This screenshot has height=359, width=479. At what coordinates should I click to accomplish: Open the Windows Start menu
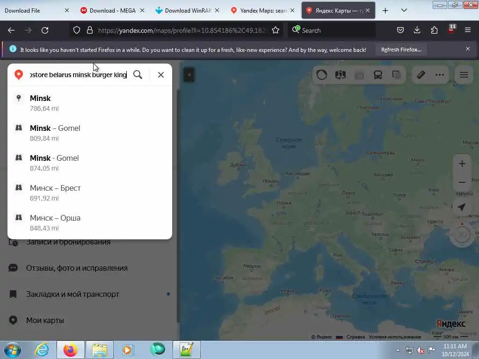pyautogui.click(x=13, y=350)
